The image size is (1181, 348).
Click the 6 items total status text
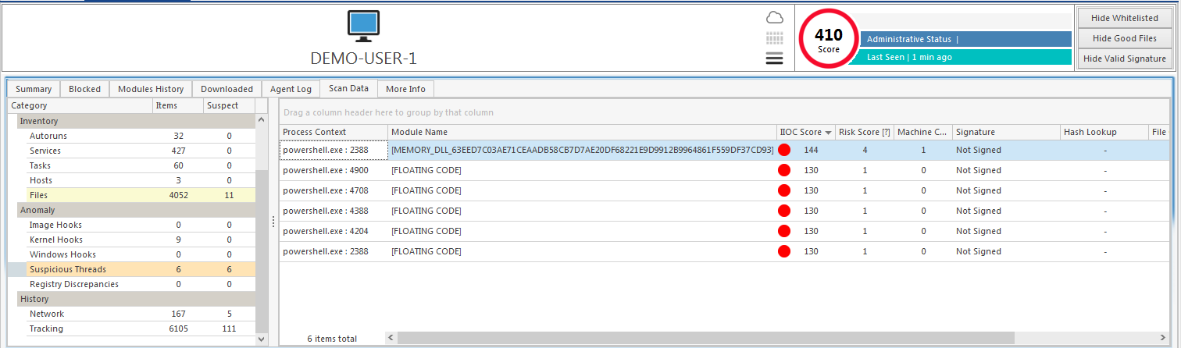(x=332, y=339)
